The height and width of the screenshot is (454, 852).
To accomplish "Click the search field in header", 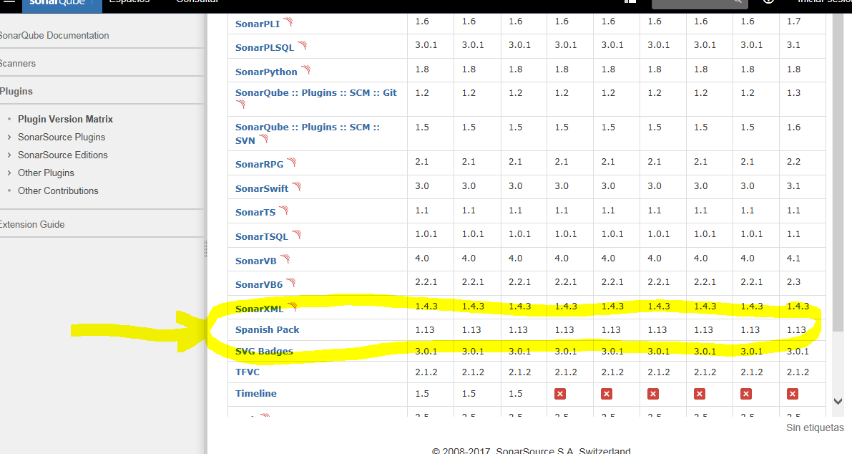I will tap(699, 3).
